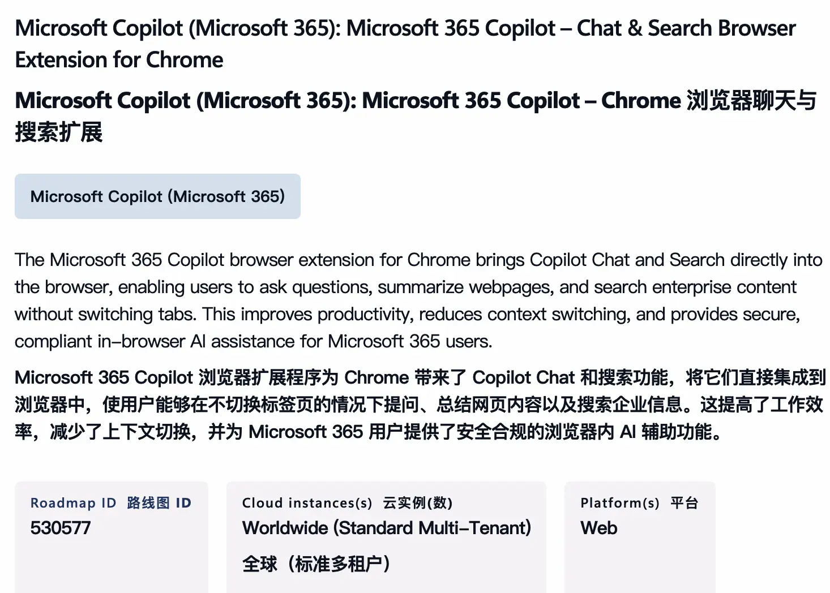The width and height of the screenshot is (830, 593).
Task: Click the line beginning 'the browser, enabling users'
Action: (x=405, y=287)
